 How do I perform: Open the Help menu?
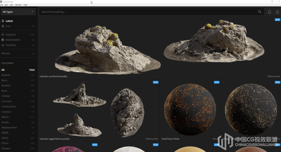[x=25, y=5]
